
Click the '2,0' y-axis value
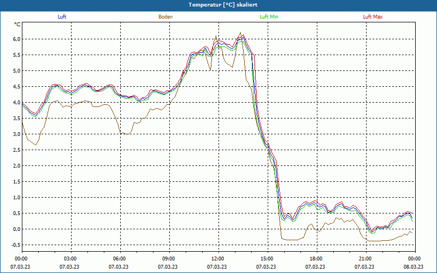(x=17, y=166)
